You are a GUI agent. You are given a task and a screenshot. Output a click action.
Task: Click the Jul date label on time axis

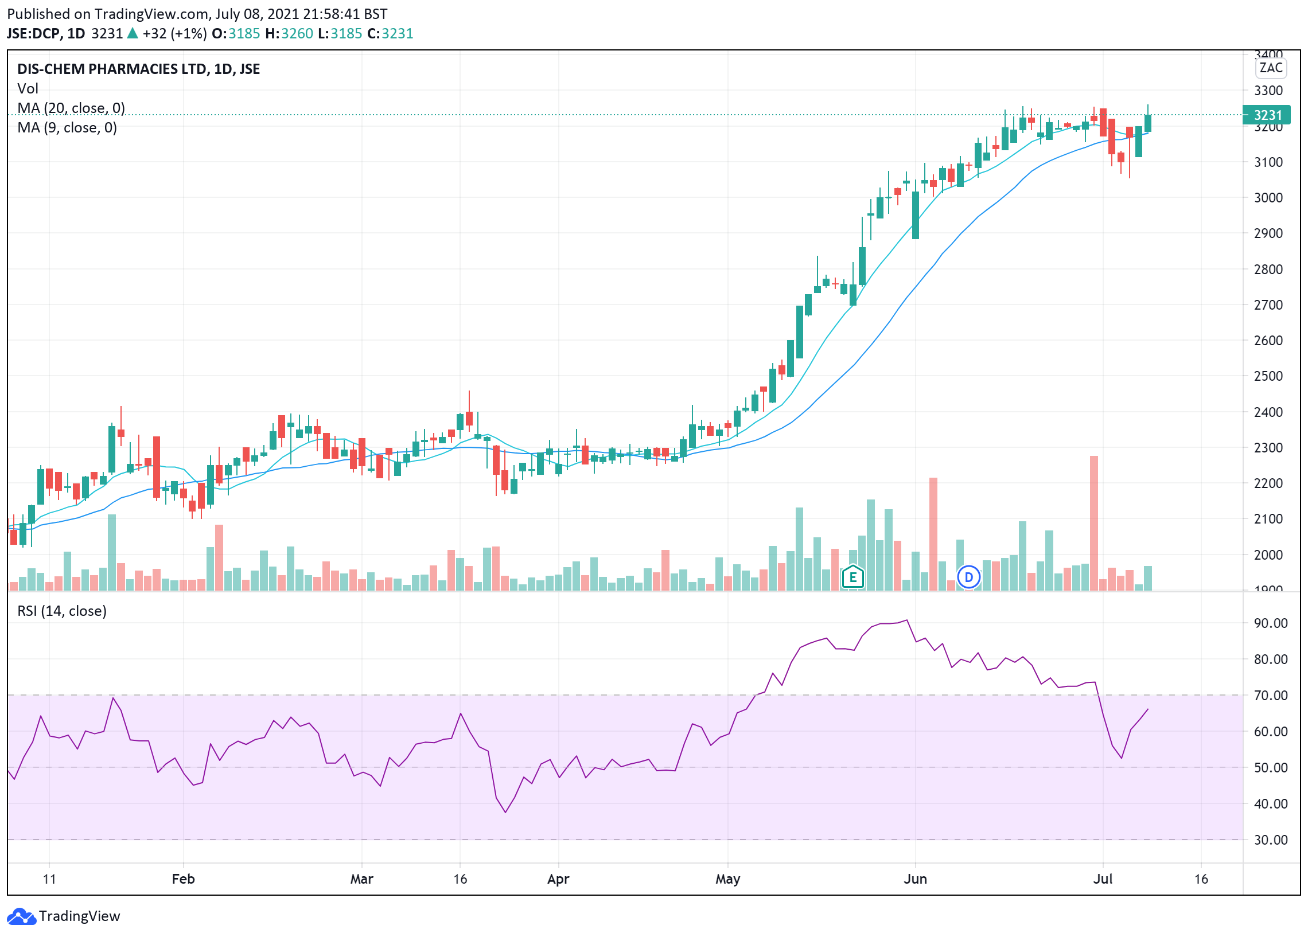1103,879
